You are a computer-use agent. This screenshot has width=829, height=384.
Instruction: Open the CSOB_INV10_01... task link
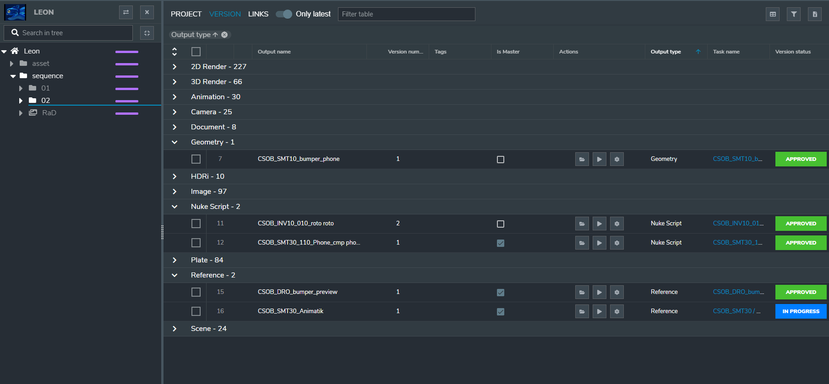coord(738,224)
